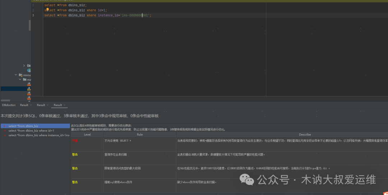The width and height of the screenshot is (388, 195).
Task: Click the blue-green round file icon above 'resou'
Action: (29, 70)
